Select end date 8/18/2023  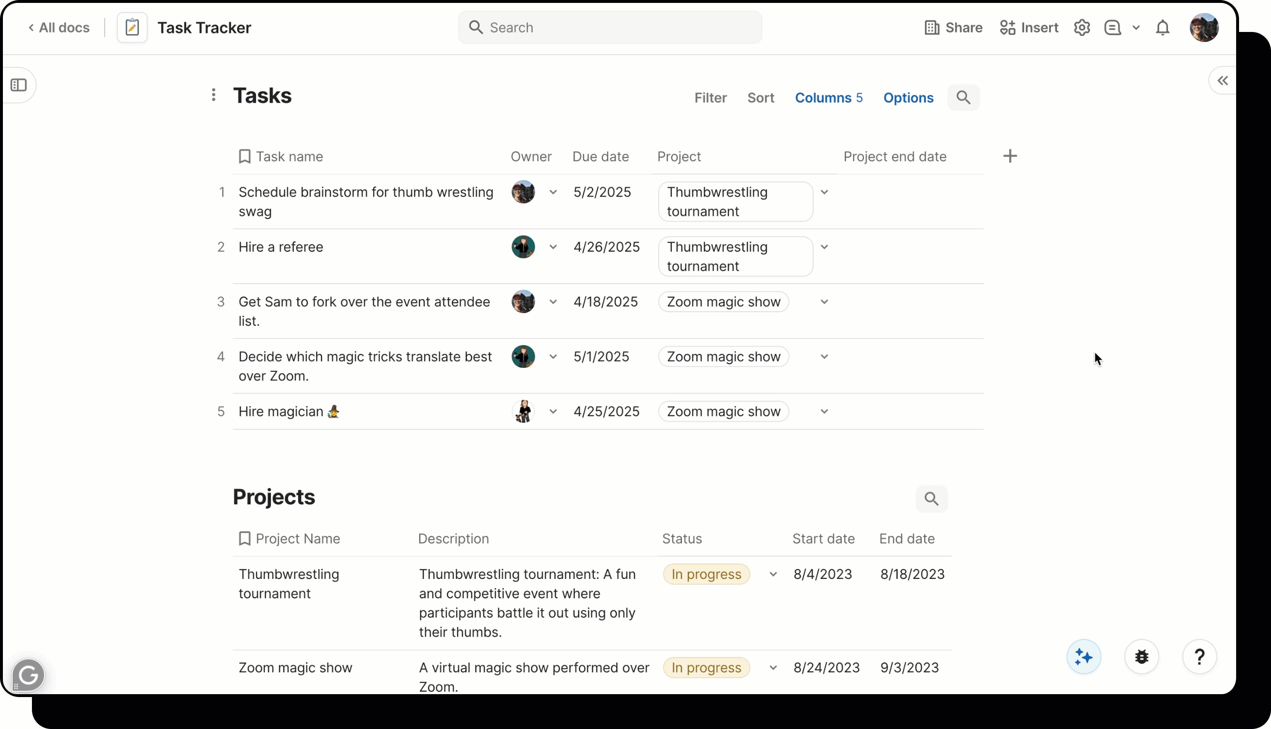[912, 574]
